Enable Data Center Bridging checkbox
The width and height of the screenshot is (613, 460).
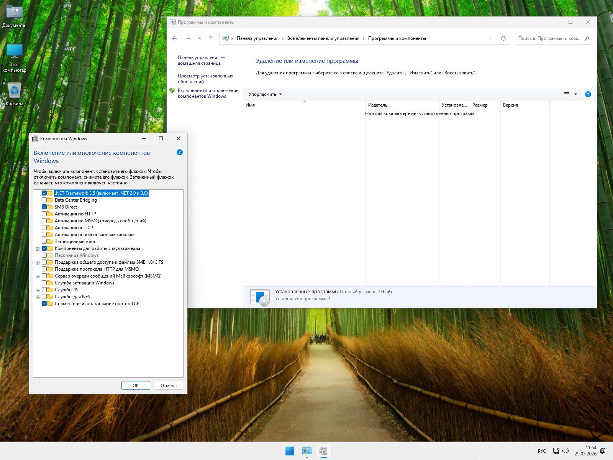[x=44, y=200]
